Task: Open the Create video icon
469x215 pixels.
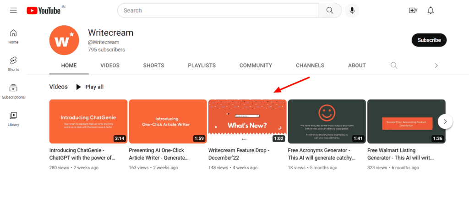Action: pos(412,10)
